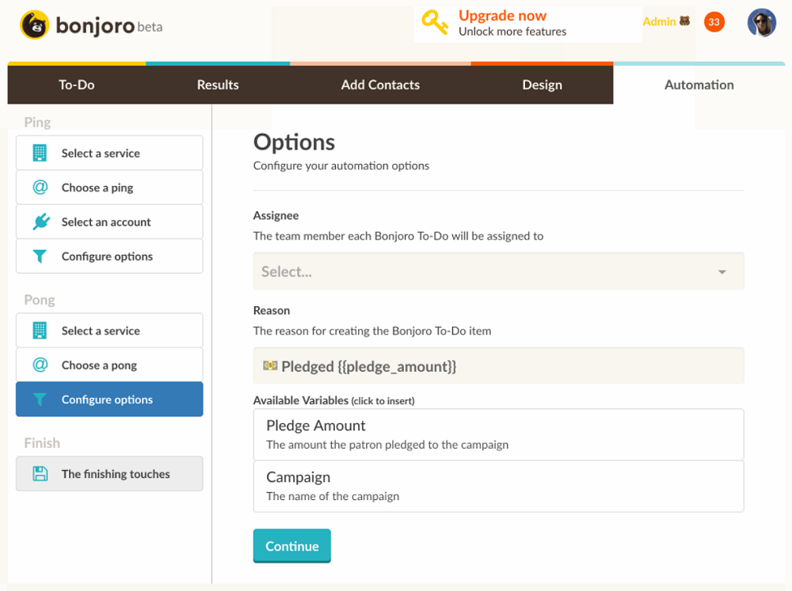Click 'Unlock more features' text
The image size is (792, 591).
coord(512,32)
